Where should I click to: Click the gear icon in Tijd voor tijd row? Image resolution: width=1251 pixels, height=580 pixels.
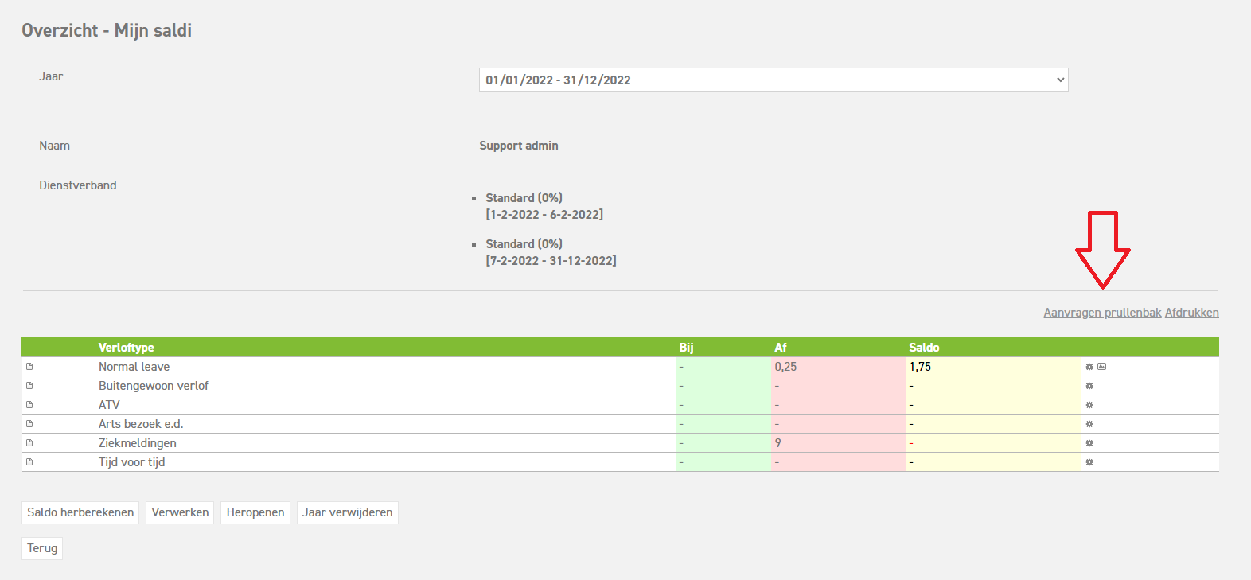click(1089, 462)
